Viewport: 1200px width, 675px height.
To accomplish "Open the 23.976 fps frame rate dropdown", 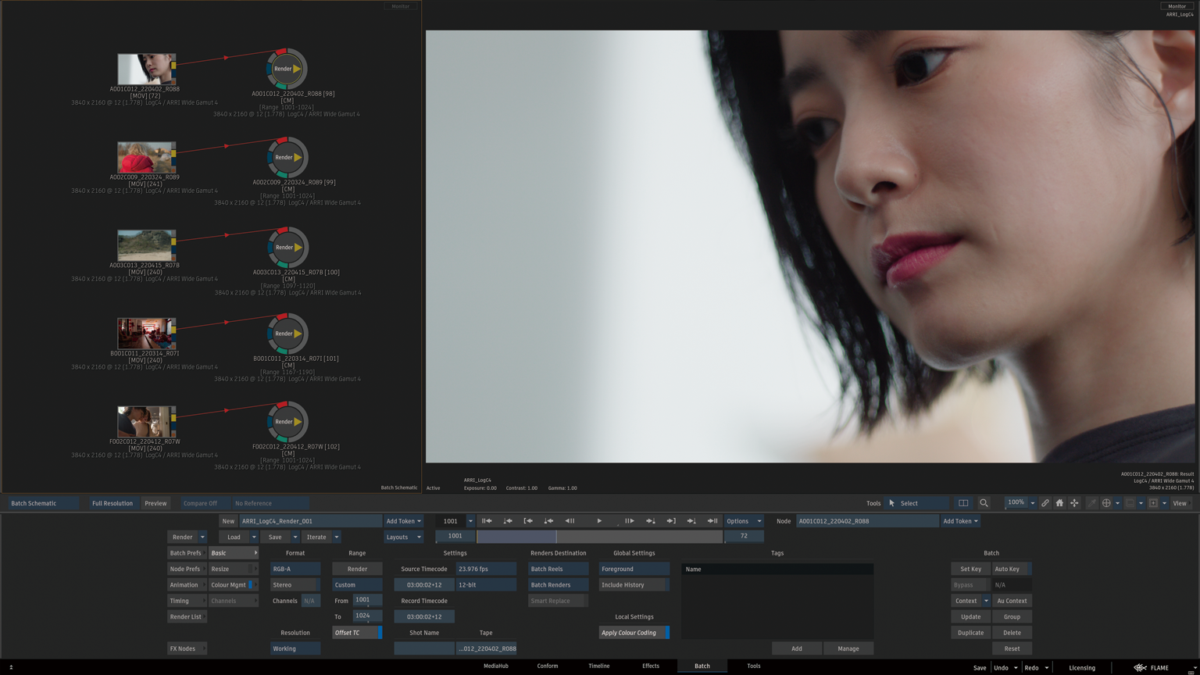I will pyautogui.click(x=485, y=569).
